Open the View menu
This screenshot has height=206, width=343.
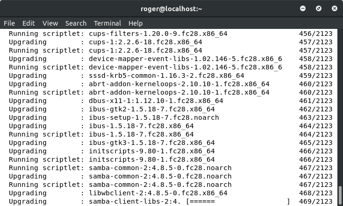coord(50,23)
